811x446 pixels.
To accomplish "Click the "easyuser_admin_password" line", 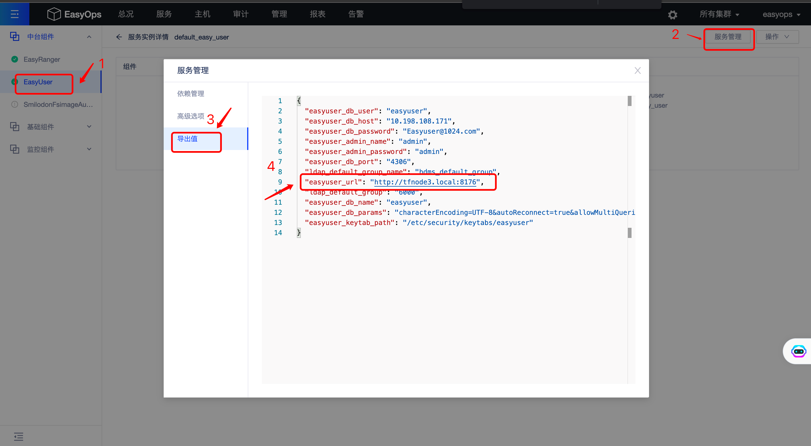I will tap(376, 152).
